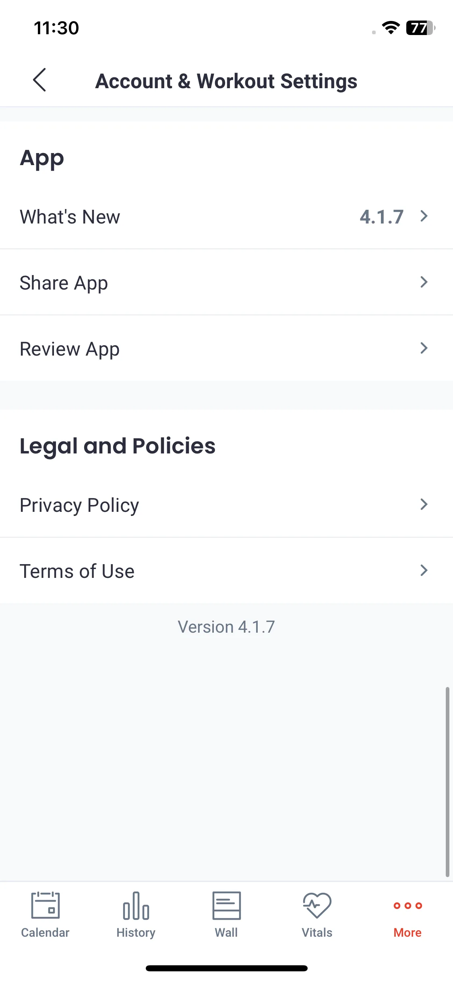Select the Share App row

[226, 282]
